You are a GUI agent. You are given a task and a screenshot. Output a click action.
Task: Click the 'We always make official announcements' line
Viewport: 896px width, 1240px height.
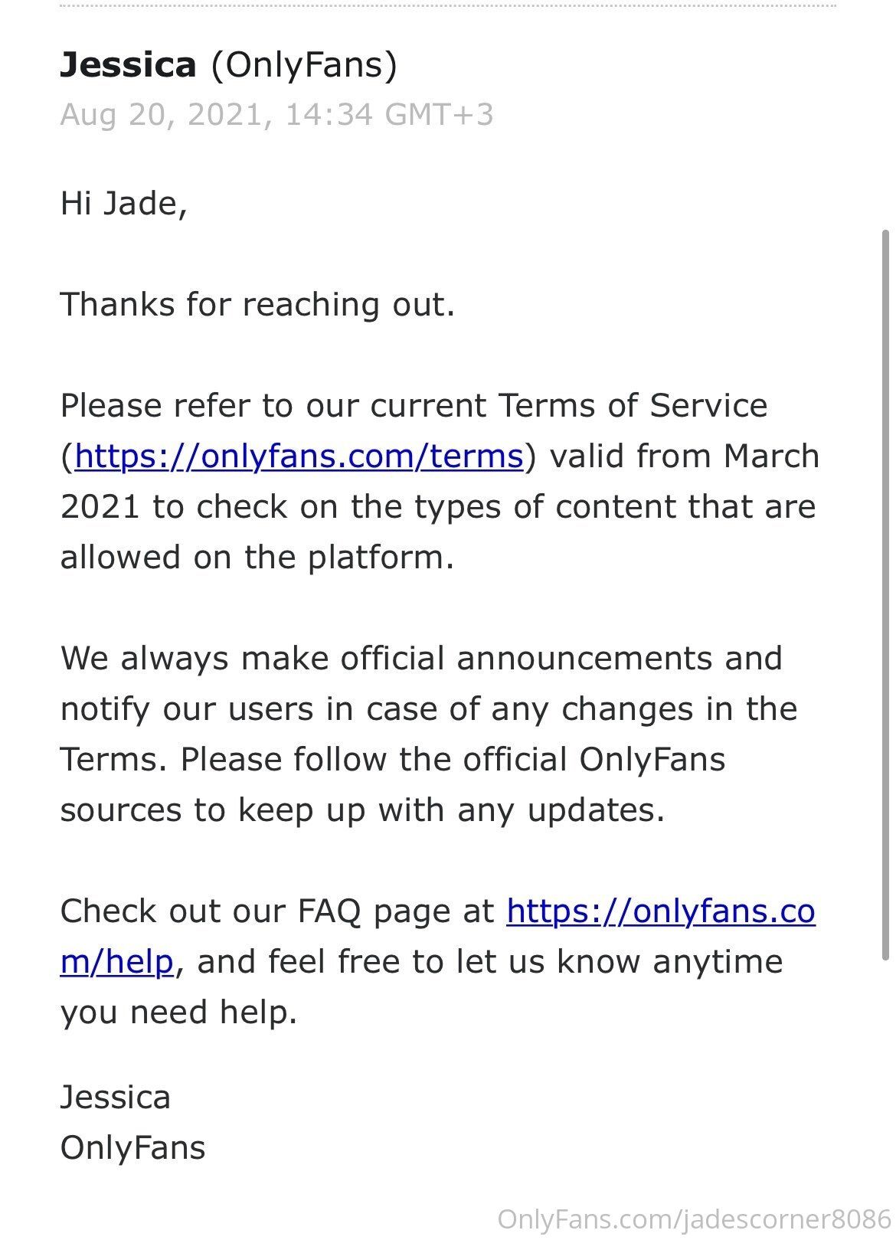point(421,659)
